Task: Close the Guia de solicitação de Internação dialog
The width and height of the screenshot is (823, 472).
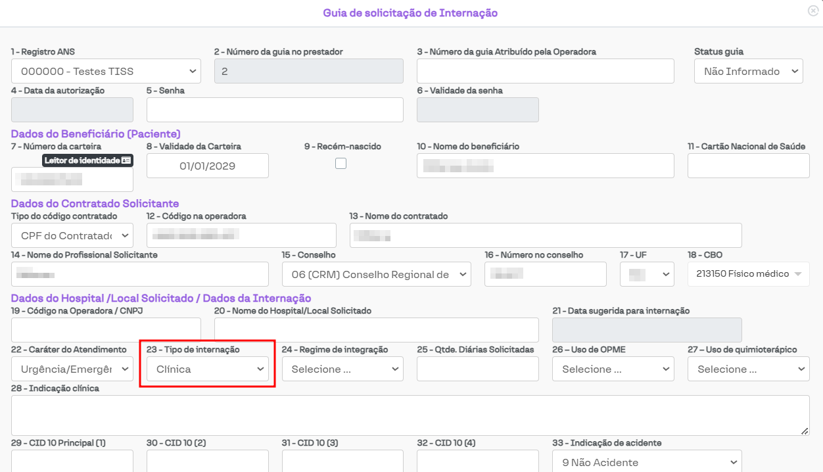Action: pos(813,11)
